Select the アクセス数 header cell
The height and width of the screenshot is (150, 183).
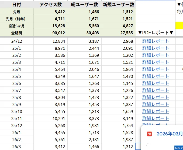(50, 4)
